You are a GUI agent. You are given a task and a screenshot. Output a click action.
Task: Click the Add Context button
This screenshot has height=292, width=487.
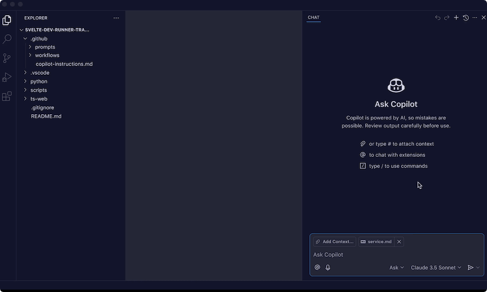click(335, 241)
